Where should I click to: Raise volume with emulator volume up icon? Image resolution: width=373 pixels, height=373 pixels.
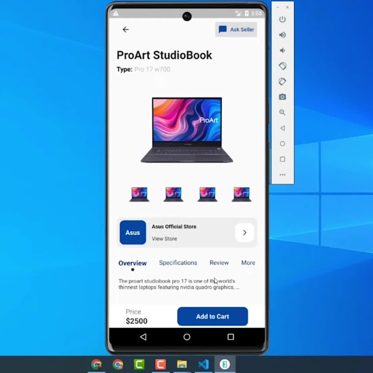tap(282, 35)
